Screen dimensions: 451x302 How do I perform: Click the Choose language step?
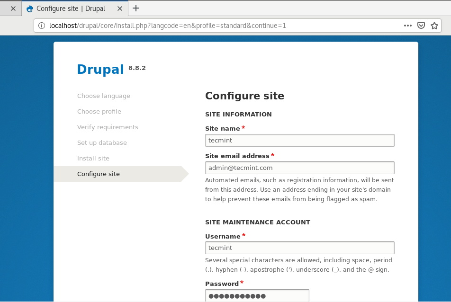point(104,96)
